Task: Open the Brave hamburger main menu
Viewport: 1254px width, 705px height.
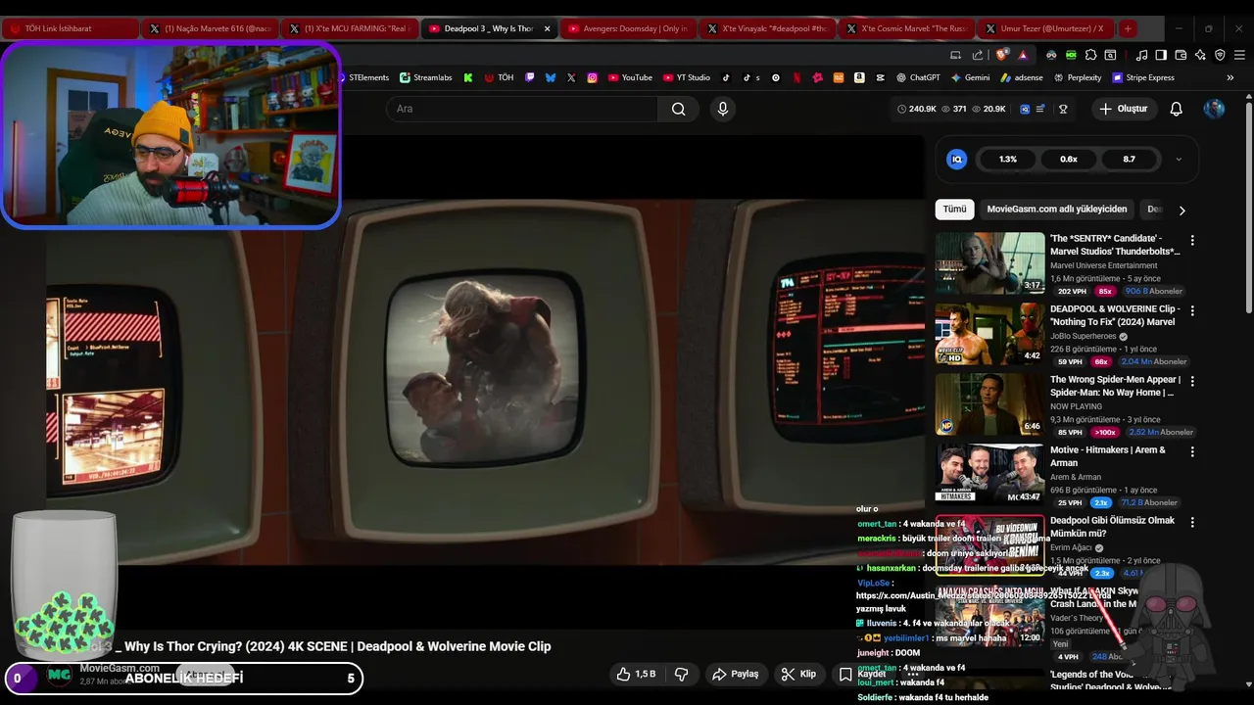Action: (x=1239, y=55)
